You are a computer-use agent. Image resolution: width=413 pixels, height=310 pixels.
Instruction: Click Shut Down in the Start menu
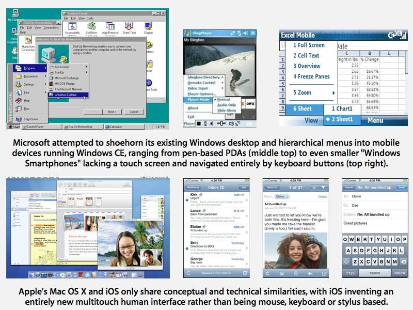30,119
